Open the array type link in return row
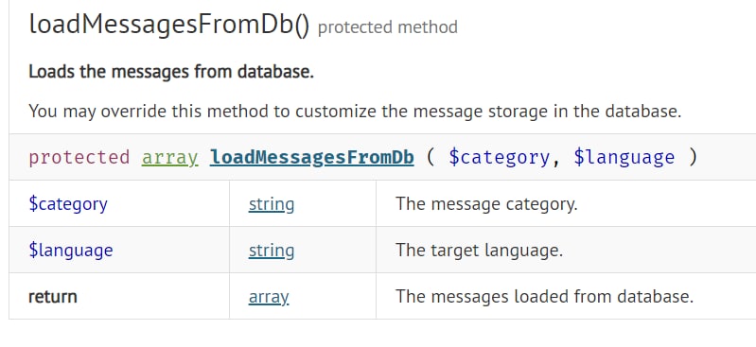756x347 pixels. [269, 296]
